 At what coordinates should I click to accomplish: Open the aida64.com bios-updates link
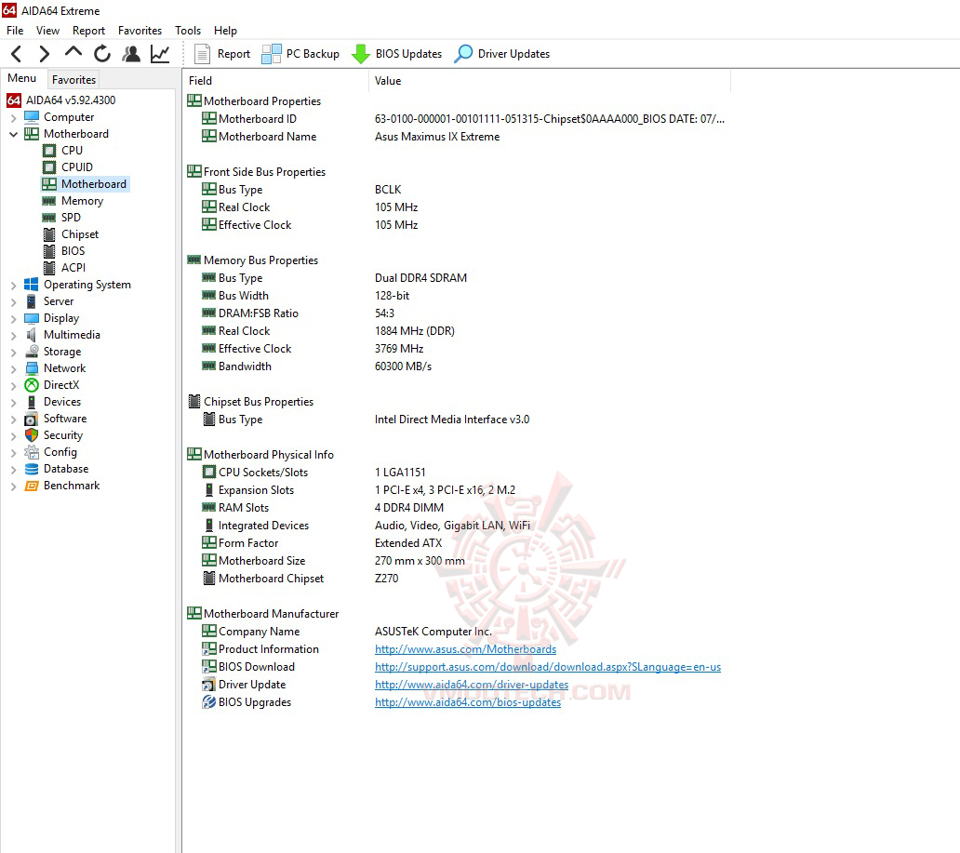(x=468, y=702)
